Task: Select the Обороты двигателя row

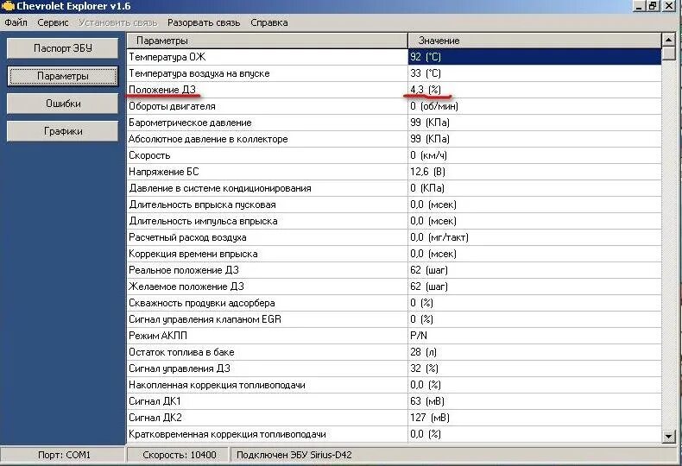Action: [x=394, y=106]
